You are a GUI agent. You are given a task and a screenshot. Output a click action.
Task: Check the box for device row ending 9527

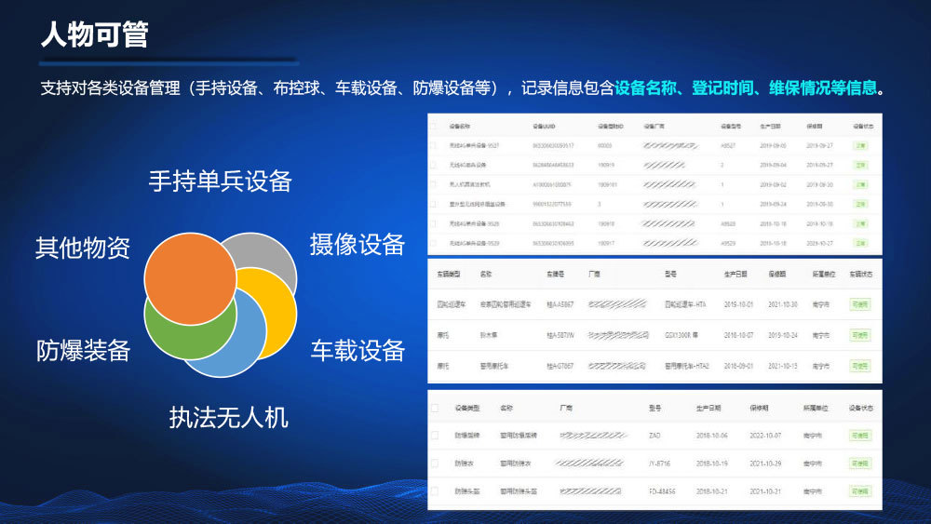[x=433, y=145]
